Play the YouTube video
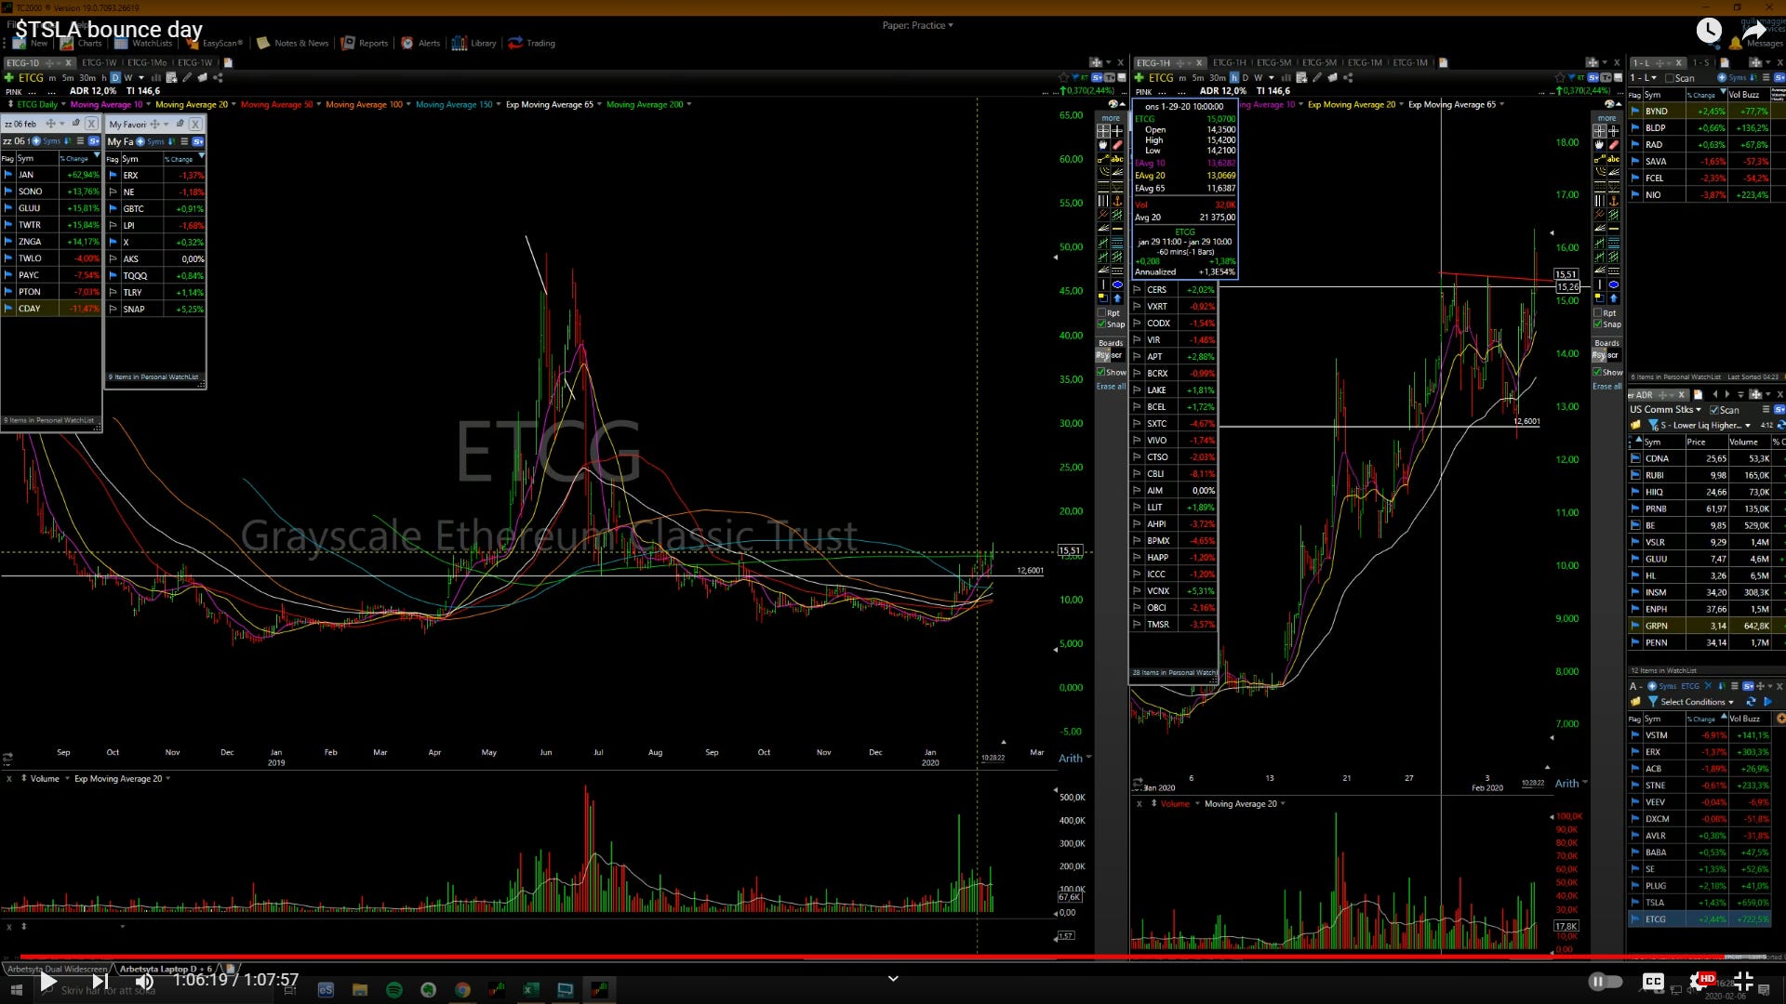Screen dimensions: 1786x1004 pyautogui.click(x=49, y=981)
